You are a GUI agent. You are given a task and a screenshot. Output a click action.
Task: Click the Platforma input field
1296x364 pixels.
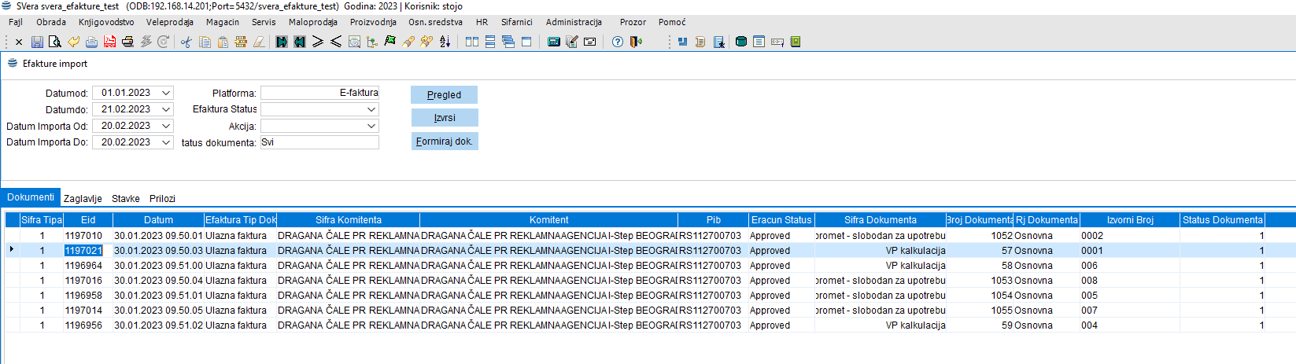pos(319,93)
